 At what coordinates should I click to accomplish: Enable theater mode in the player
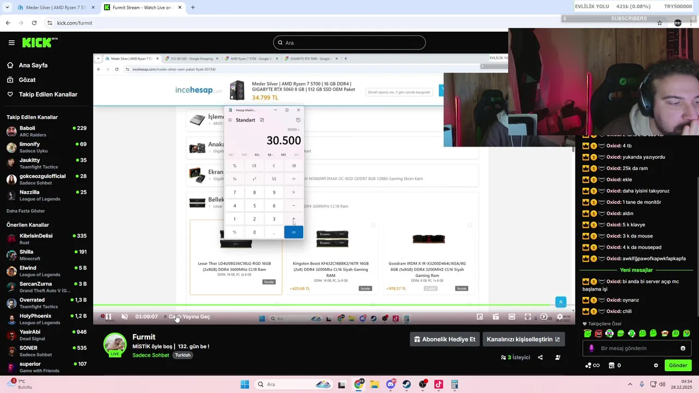click(x=512, y=317)
